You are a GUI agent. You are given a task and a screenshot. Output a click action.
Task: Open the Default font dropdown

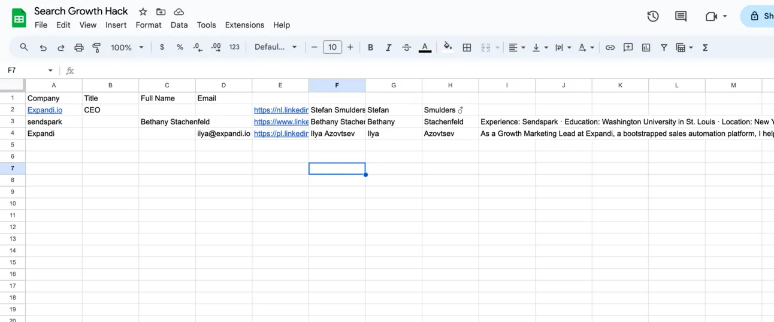tap(276, 47)
